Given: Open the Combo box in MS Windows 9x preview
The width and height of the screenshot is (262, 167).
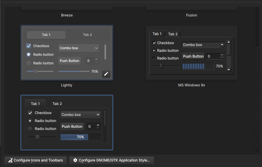Looking at the screenshot, I should [203, 45].
